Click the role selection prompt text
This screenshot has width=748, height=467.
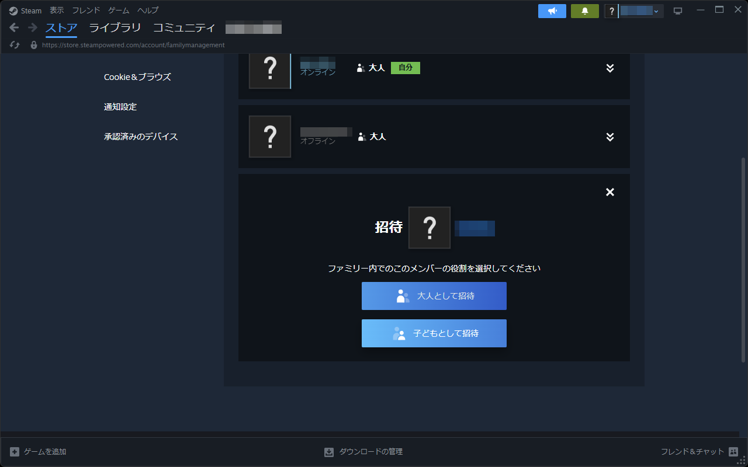(x=434, y=269)
